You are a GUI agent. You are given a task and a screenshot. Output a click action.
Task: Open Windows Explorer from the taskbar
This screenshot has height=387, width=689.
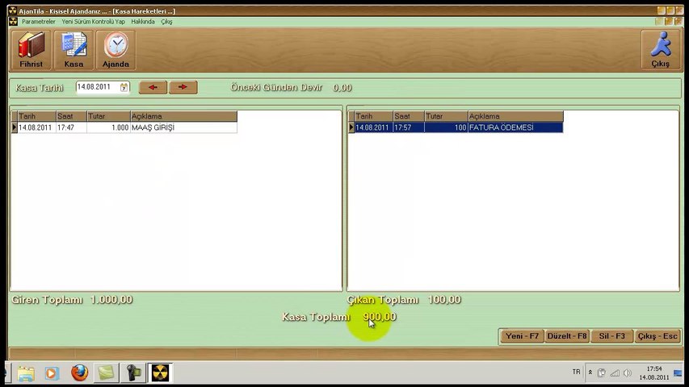click(x=26, y=373)
